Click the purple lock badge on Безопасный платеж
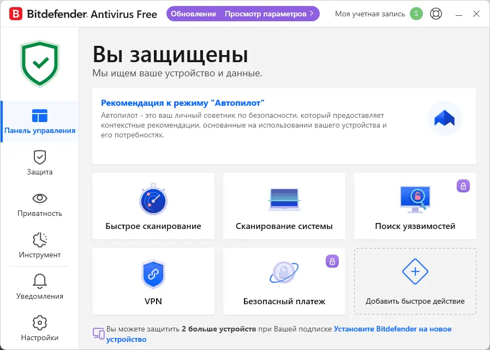 [x=332, y=261]
